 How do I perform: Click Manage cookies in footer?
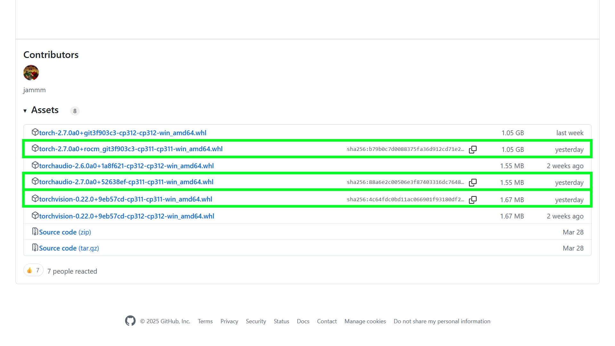(365, 321)
